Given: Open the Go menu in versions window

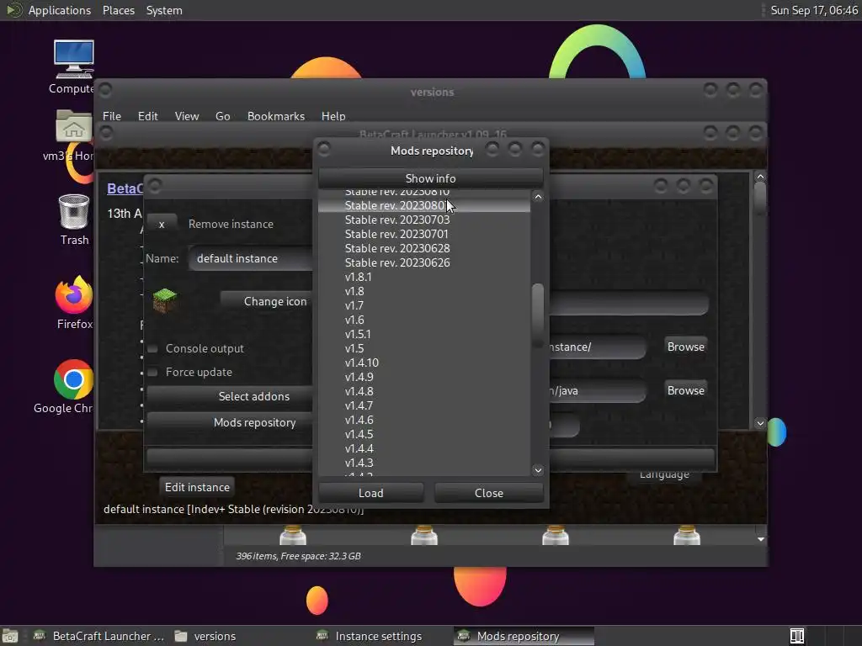Looking at the screenshot, I should (222, 116).
